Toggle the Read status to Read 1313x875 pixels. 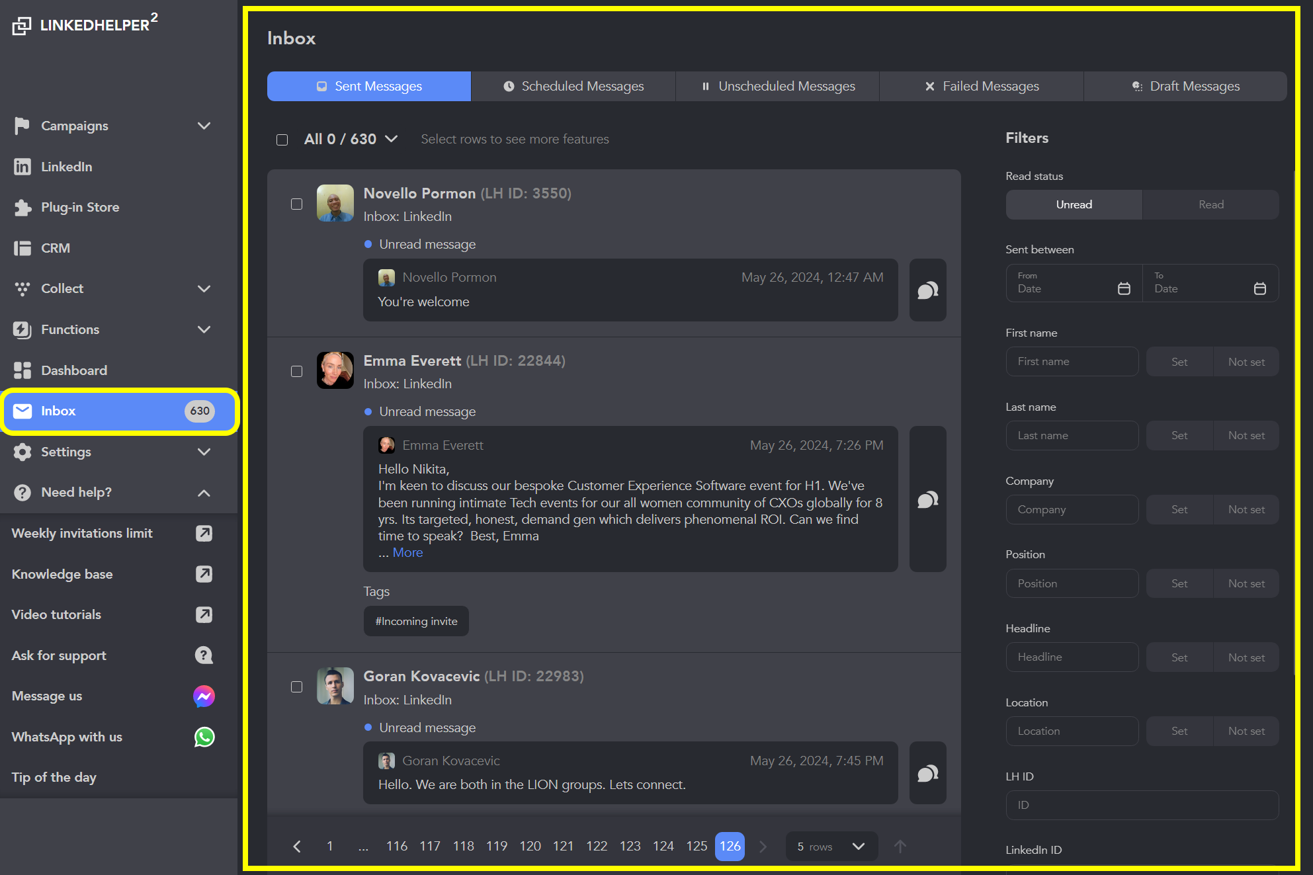[1210, 204]
